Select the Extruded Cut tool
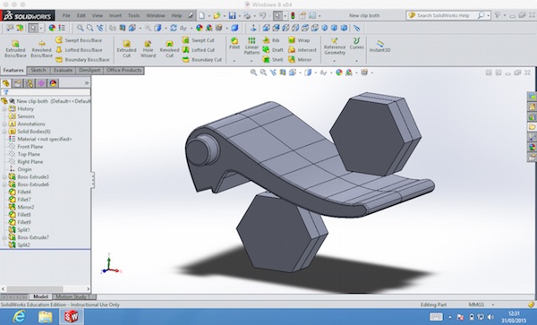 127,48
